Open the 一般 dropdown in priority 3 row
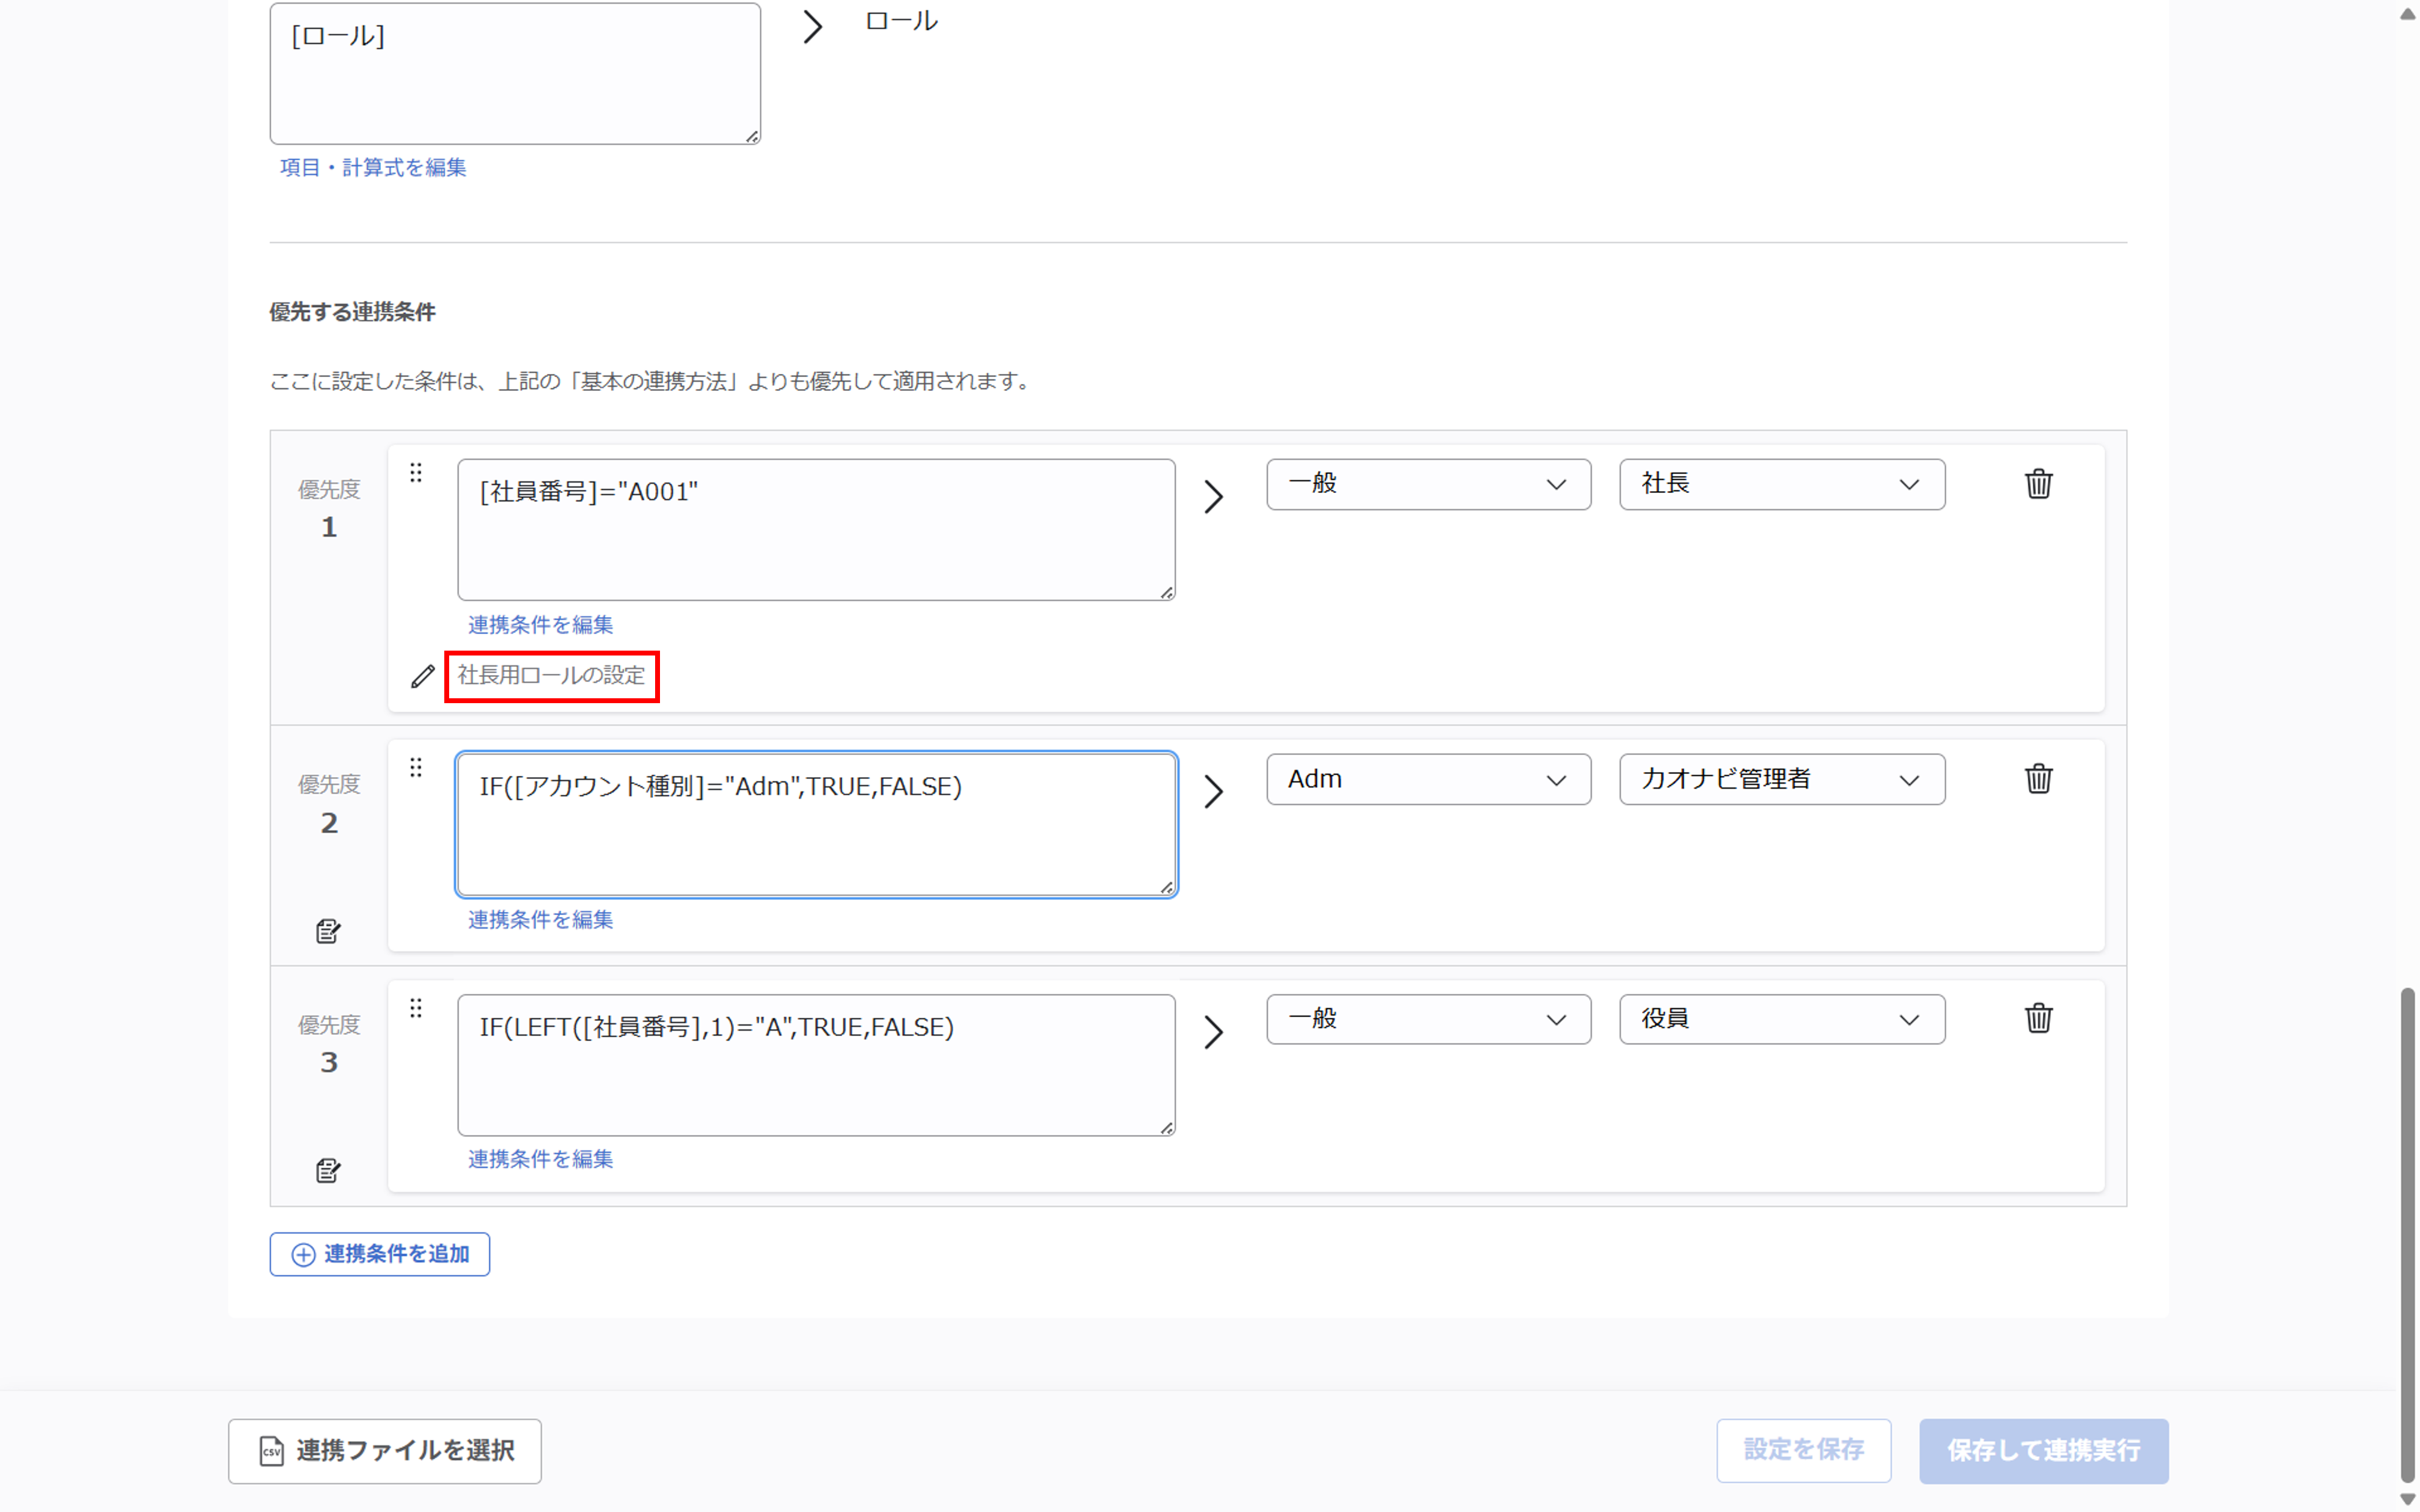 (x=1428, y=1019)
